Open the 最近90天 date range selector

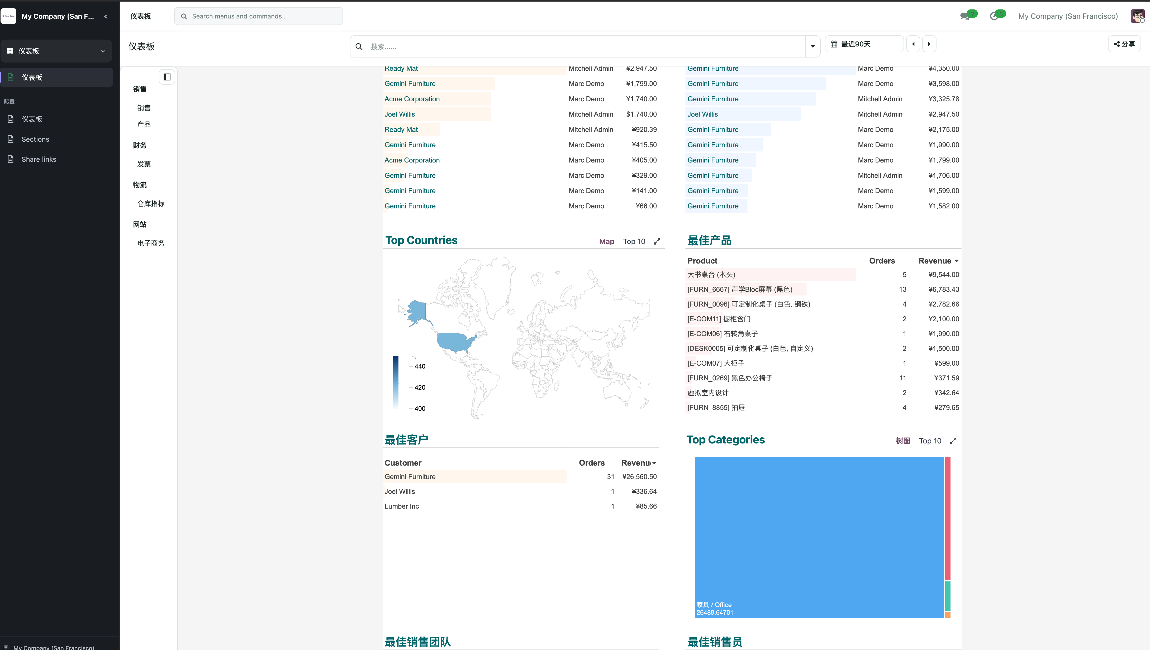point(864,44)
